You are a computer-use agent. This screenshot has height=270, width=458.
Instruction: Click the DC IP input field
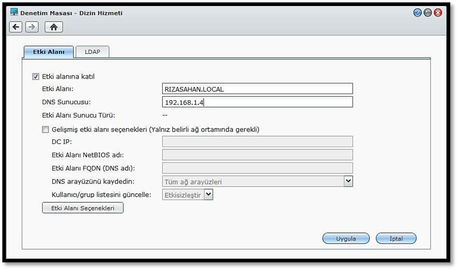(257, 142)
